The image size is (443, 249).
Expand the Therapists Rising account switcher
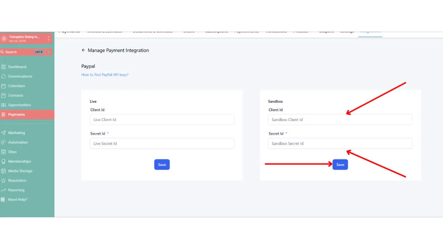[48, 38]
